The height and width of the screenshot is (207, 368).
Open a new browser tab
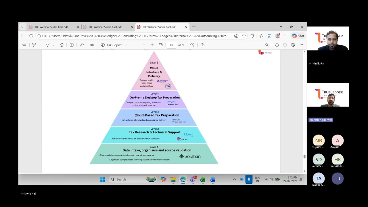click(x=194, y=27)
